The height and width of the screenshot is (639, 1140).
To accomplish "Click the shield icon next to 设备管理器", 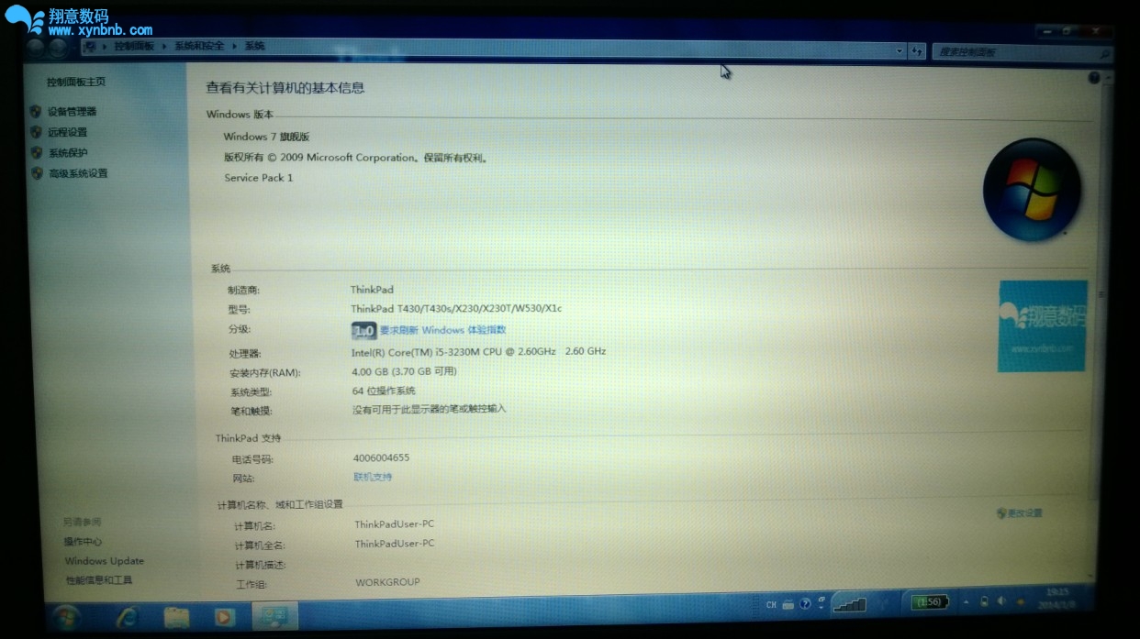I will pos(36,111).
